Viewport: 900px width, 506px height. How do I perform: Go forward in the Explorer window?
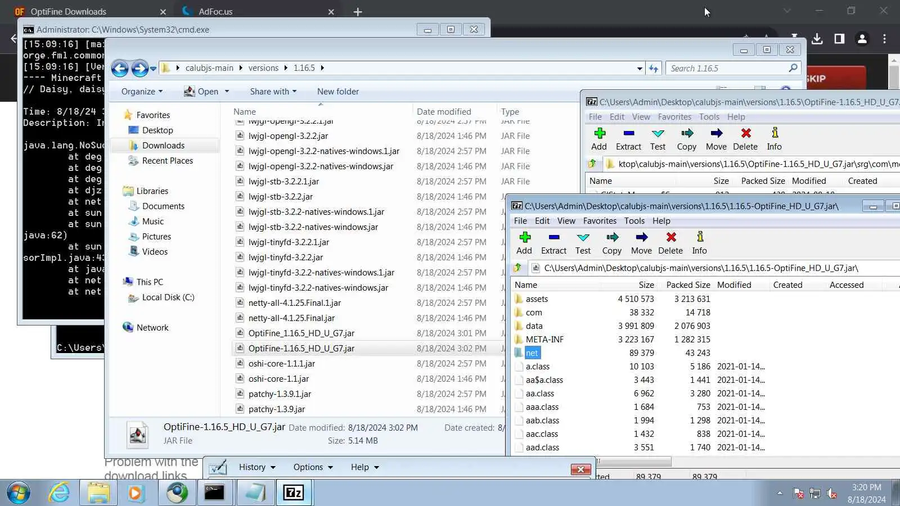point(139,68)
